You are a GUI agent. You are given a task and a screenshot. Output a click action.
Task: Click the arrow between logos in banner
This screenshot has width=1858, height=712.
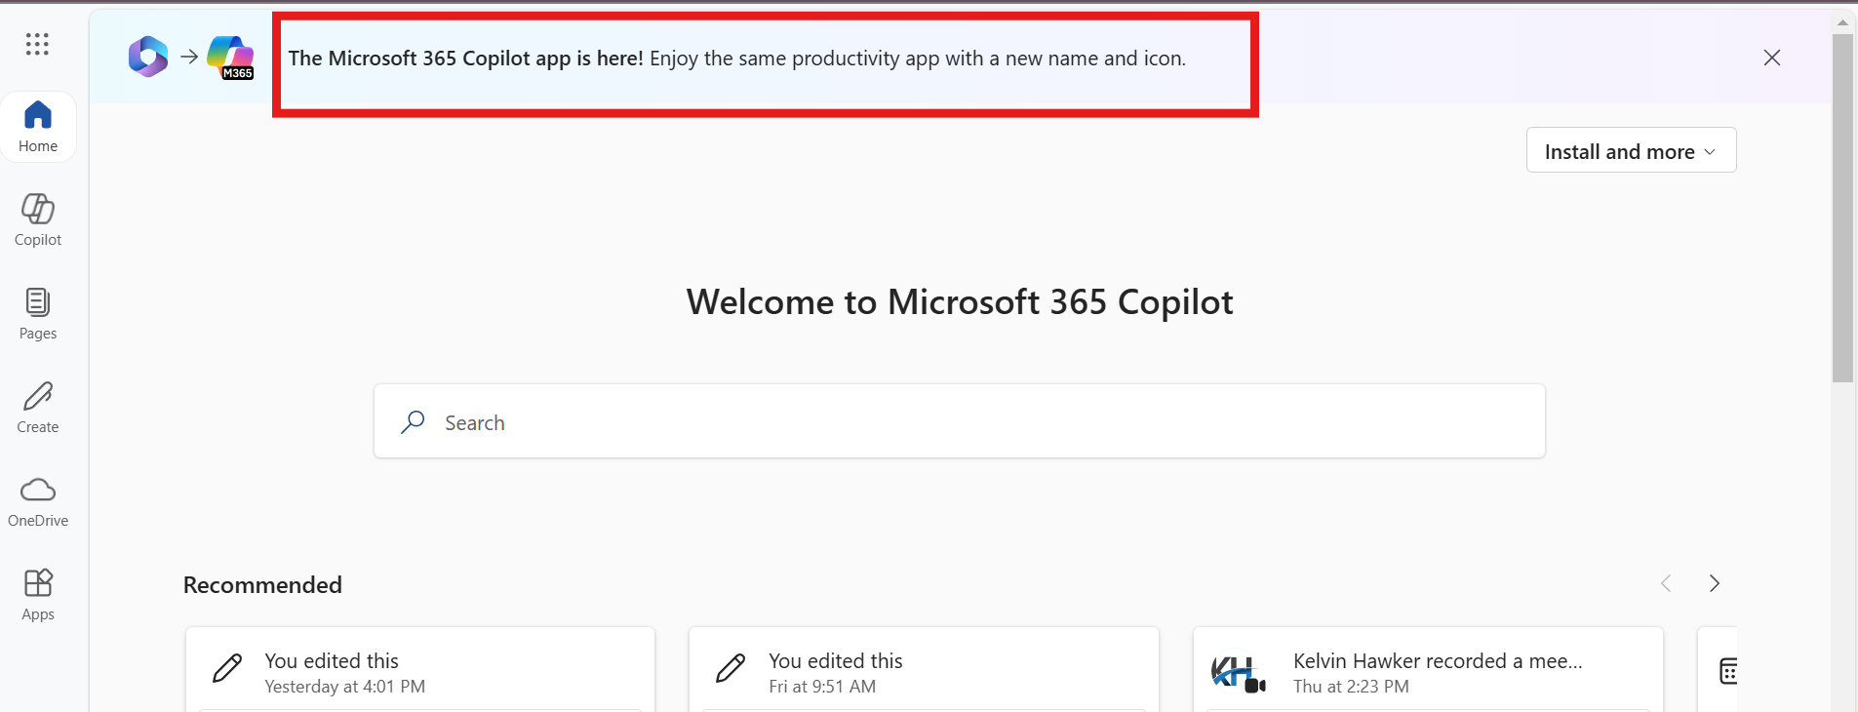coord(189,57)
